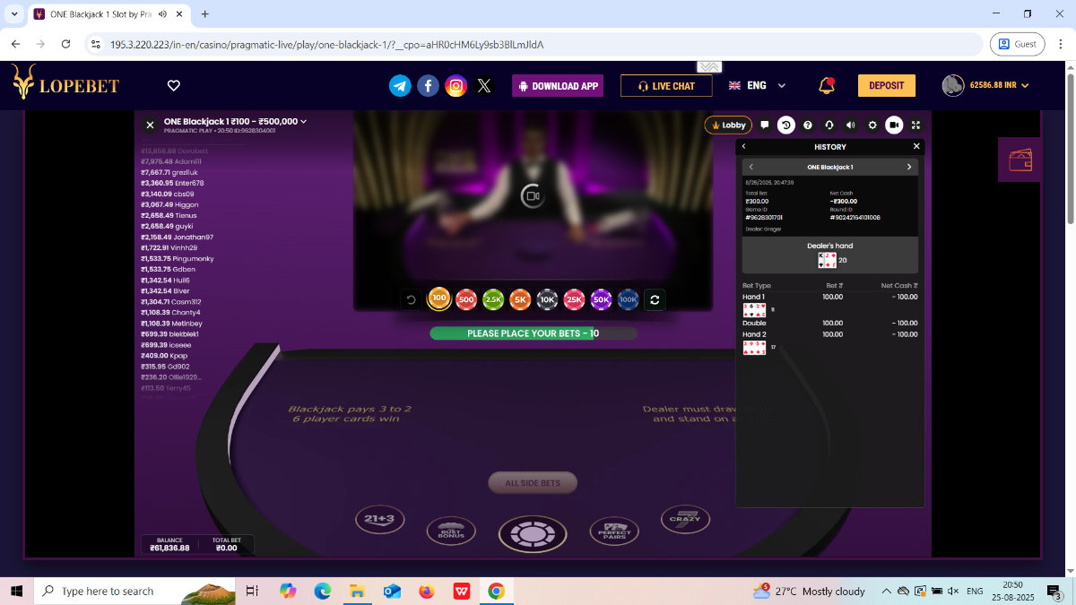Open Facebook social link
1076x605 pixels.
pos(429,85)
